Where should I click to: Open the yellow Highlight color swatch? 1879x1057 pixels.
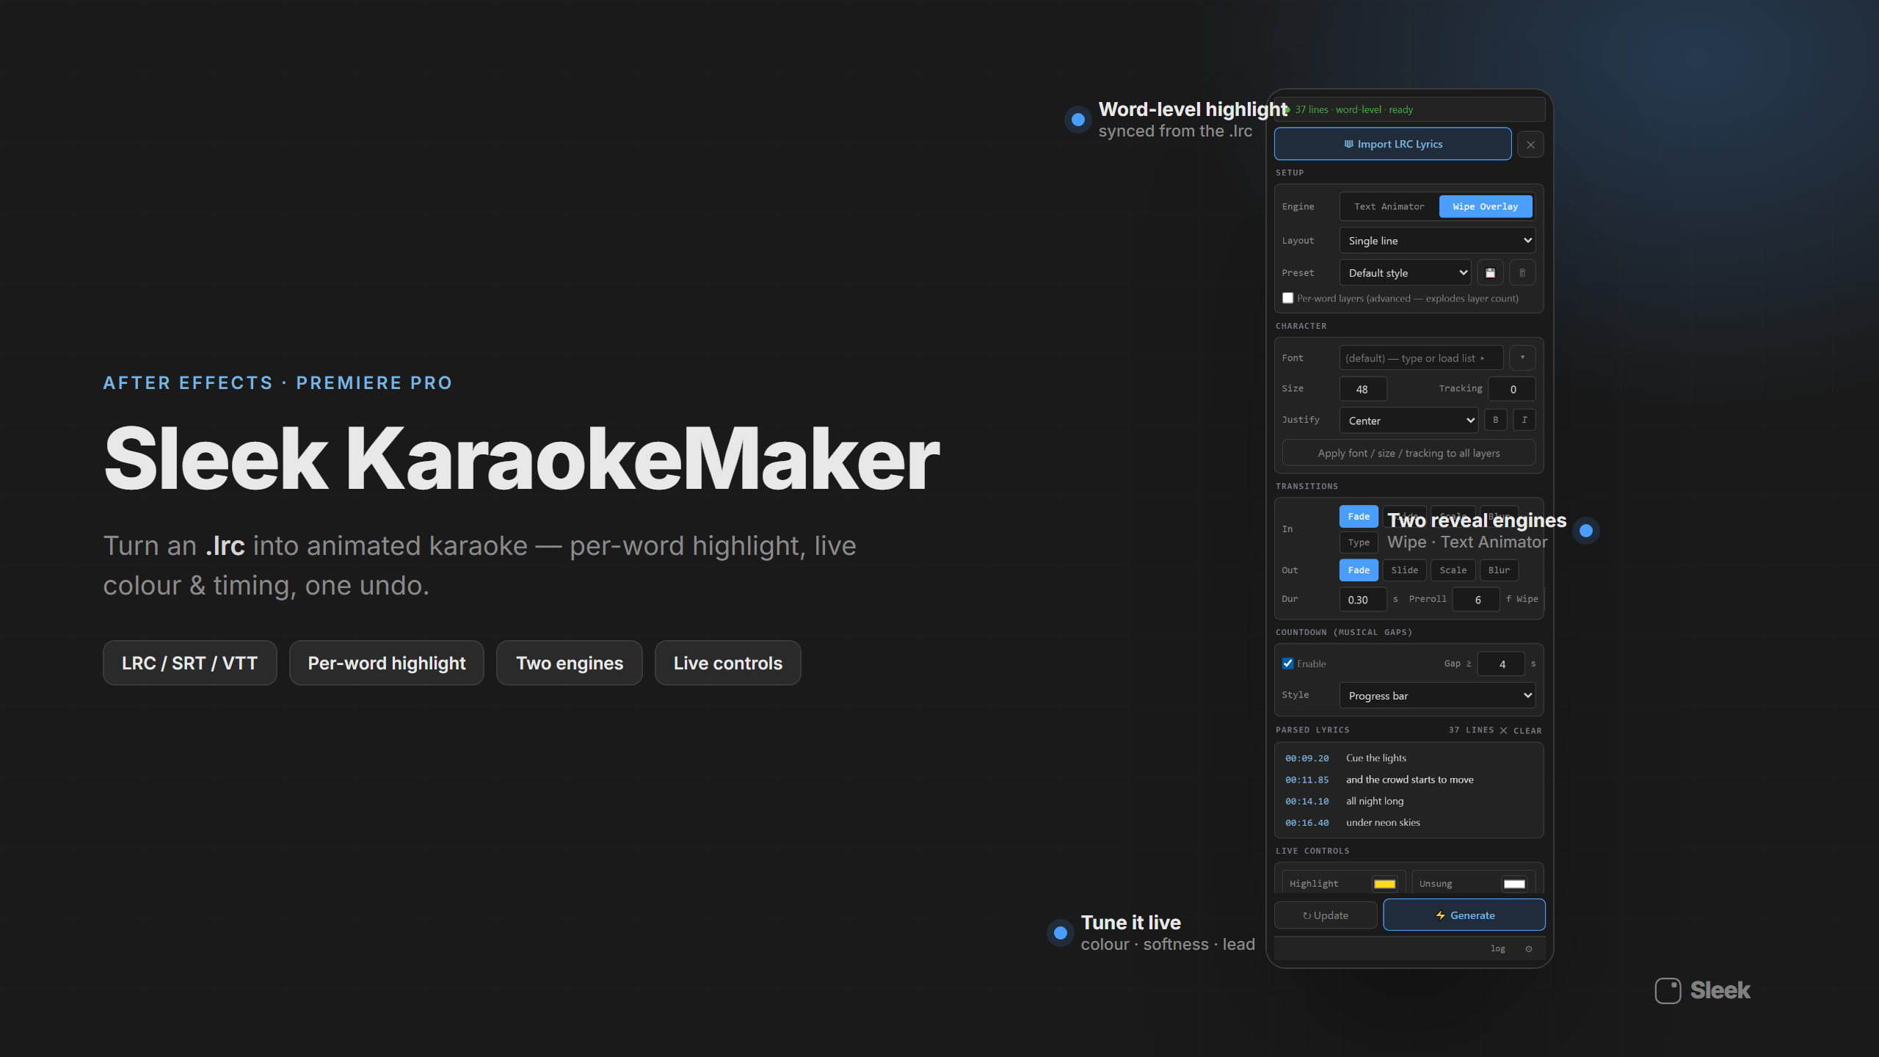coord(1384,884)
